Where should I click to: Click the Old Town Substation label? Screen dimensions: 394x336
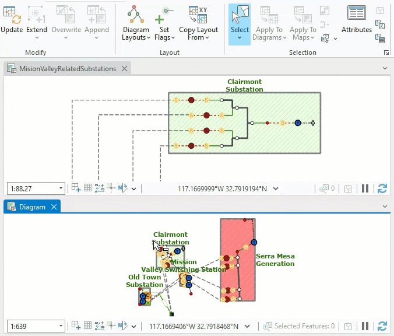[145, 281]
